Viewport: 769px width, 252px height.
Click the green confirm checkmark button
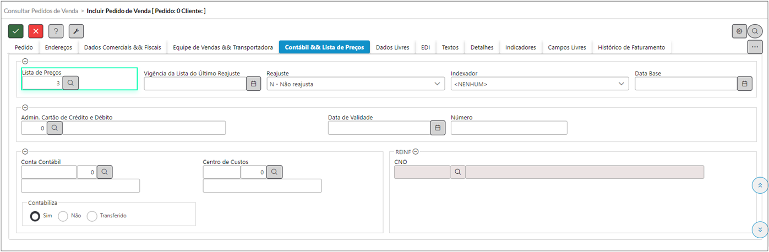[16, 31]
